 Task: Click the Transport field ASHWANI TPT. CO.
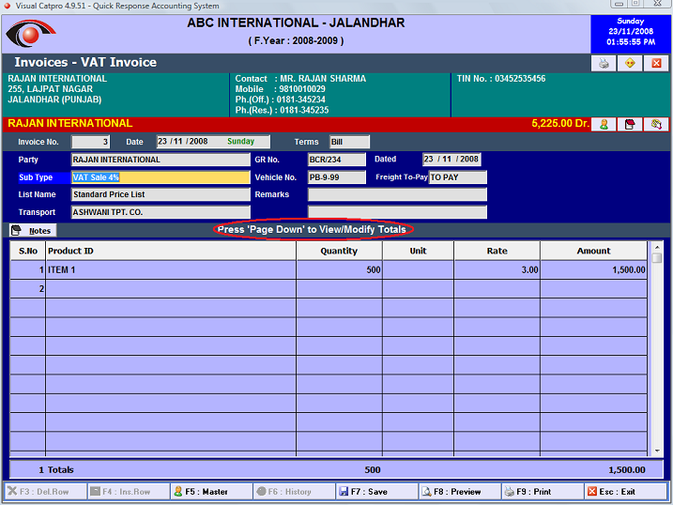(161, 212)
